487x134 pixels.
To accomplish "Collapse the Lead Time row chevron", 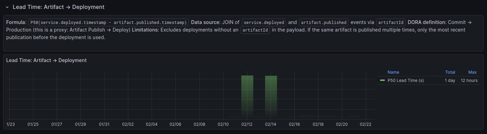I will [x=7, y=7].
